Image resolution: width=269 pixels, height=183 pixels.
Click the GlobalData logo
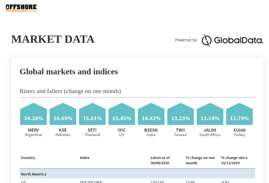(x=232, y=40)
